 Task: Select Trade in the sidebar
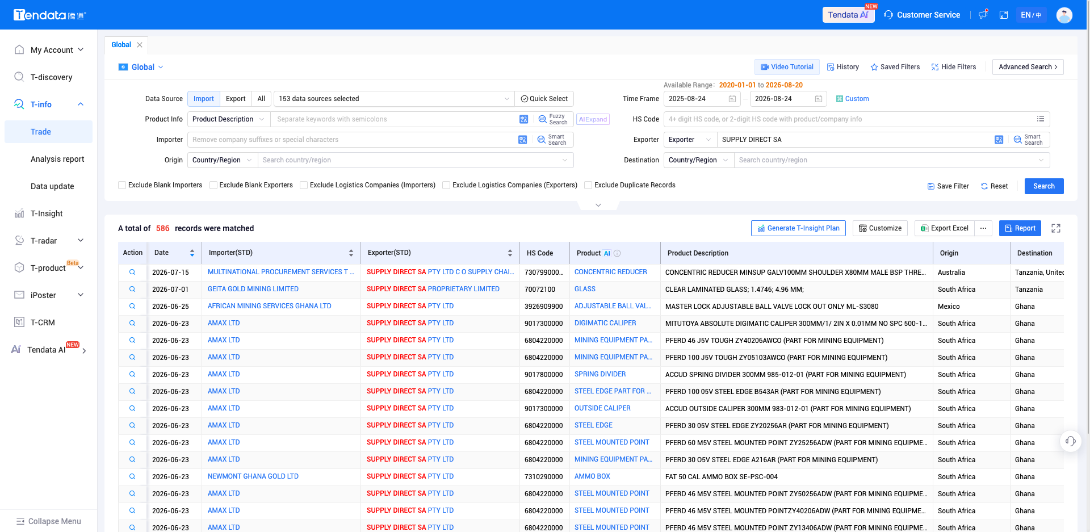(x=49, y=132)
